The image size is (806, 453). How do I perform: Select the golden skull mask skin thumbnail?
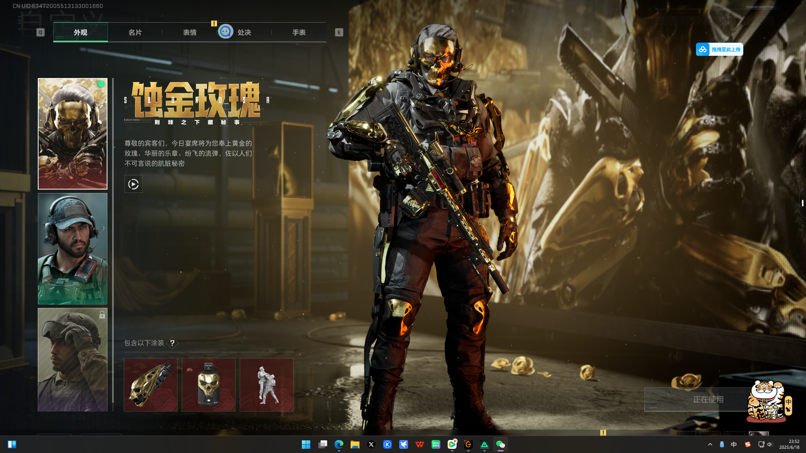[73, 134]
